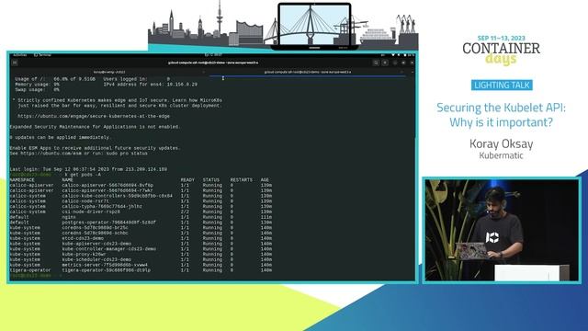588x331 pixels.
Task: Click the calico-kube-controllers pod name
Action: pyautogui.click(x=117, y=196)
